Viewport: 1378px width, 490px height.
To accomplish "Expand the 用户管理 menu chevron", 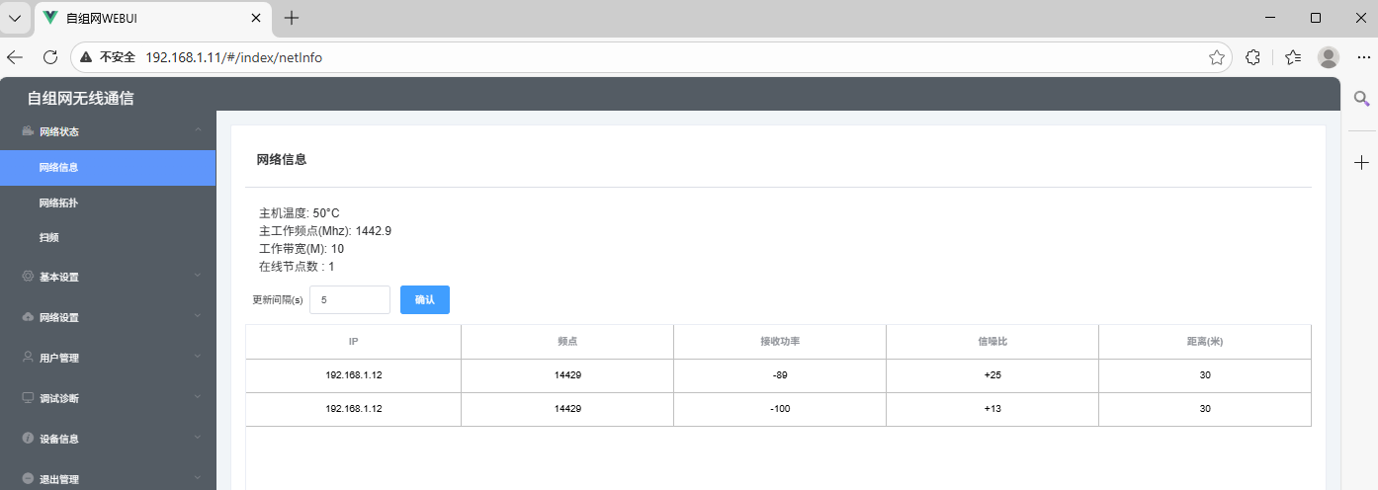I will (x=199, y=357).
